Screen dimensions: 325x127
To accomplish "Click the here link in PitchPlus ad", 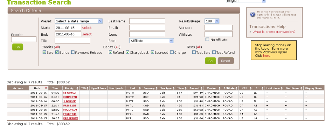I will click(x=266, y=56).
